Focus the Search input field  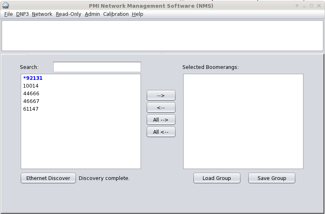97,67
